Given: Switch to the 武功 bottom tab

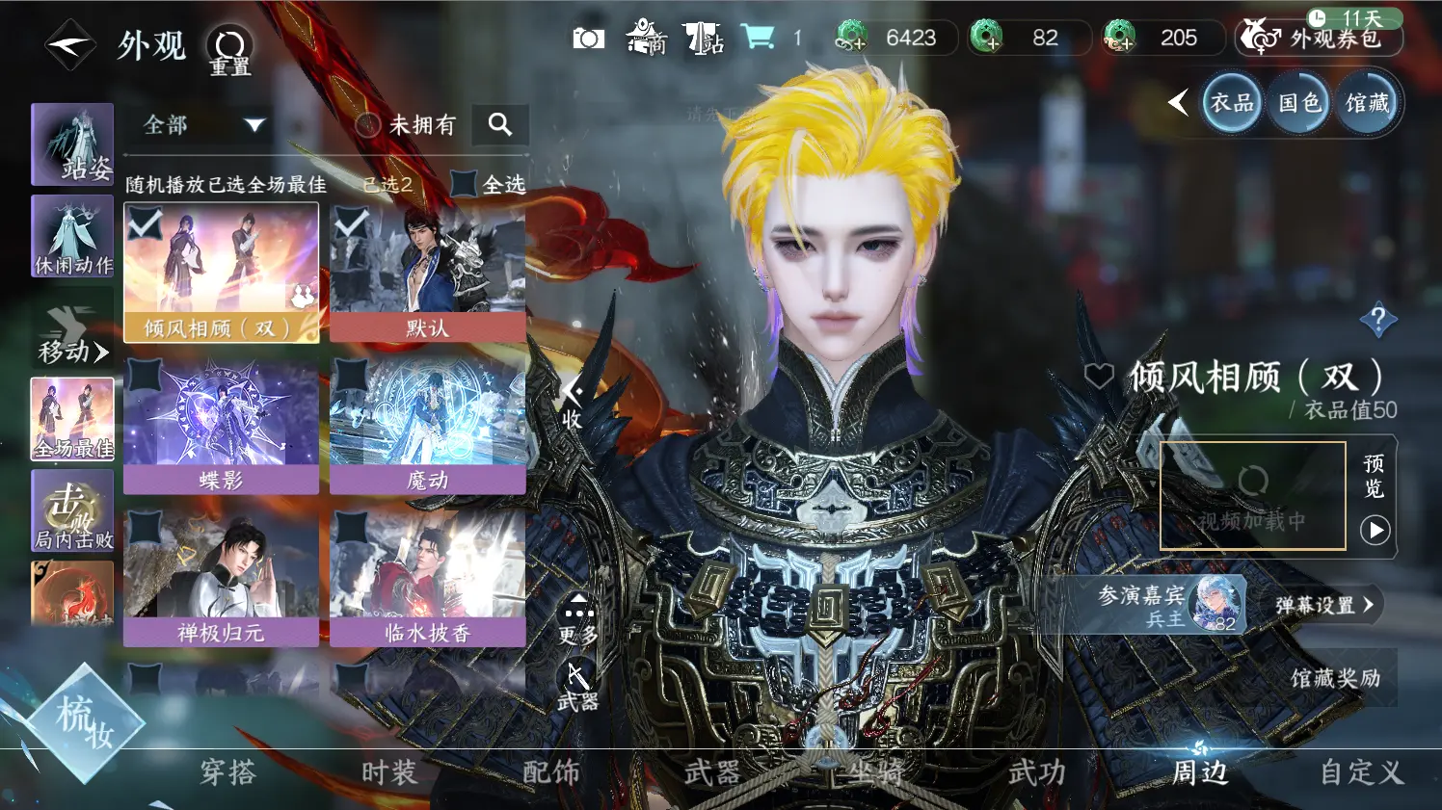Looking at the screenshot, I should 1037,772.
